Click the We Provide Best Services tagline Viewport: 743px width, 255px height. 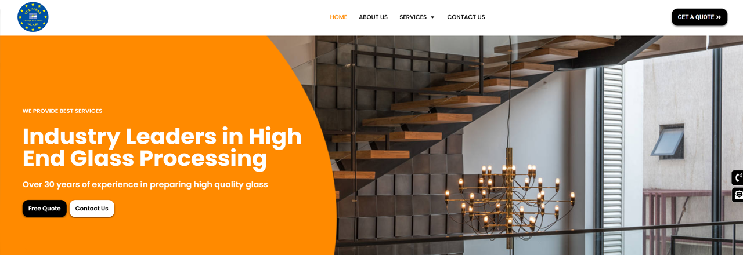pyautogui.click(x=62, y=111)
